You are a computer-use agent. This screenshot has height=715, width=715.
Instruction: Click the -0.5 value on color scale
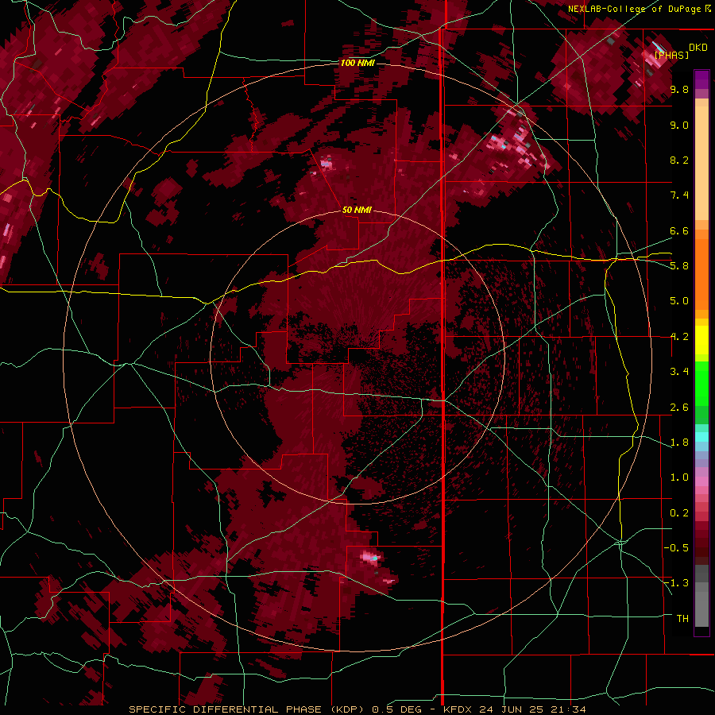click(677, 548)
